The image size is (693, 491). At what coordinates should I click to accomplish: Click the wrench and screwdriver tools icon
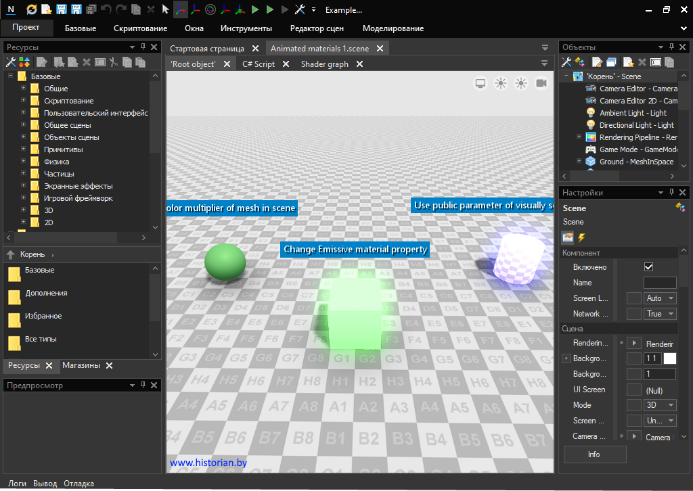[x=300, y=9]
